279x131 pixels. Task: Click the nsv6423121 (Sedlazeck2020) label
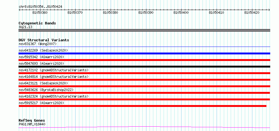point(43,83)
